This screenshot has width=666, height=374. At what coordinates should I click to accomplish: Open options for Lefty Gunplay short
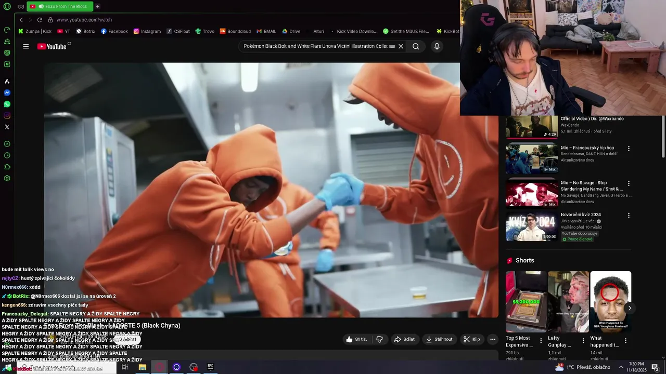pos(583,341)
